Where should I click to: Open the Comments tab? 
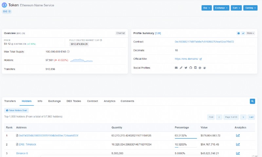point(127,101)
